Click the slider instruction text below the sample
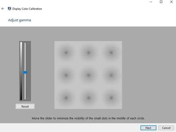The width and height of the screenshot is (176, 132). point(88,118)
